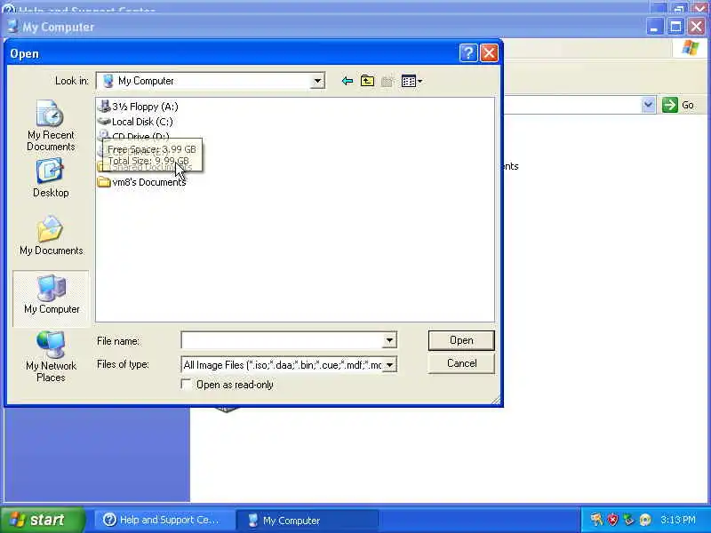Click the Open button

click(x=461, y=340)
